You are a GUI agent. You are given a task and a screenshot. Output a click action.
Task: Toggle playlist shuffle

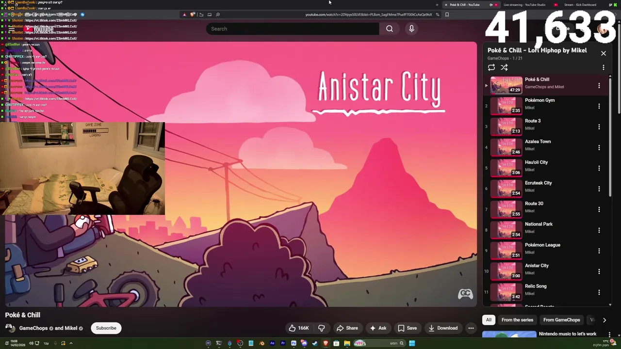pyautogui.click(x=504, y=68)
